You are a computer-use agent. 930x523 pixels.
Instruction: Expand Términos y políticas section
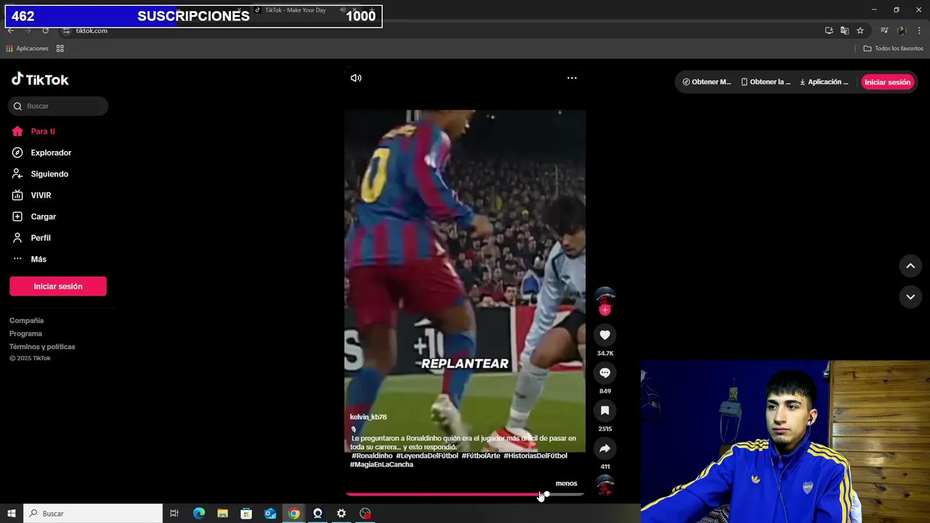tap(42, 346)
